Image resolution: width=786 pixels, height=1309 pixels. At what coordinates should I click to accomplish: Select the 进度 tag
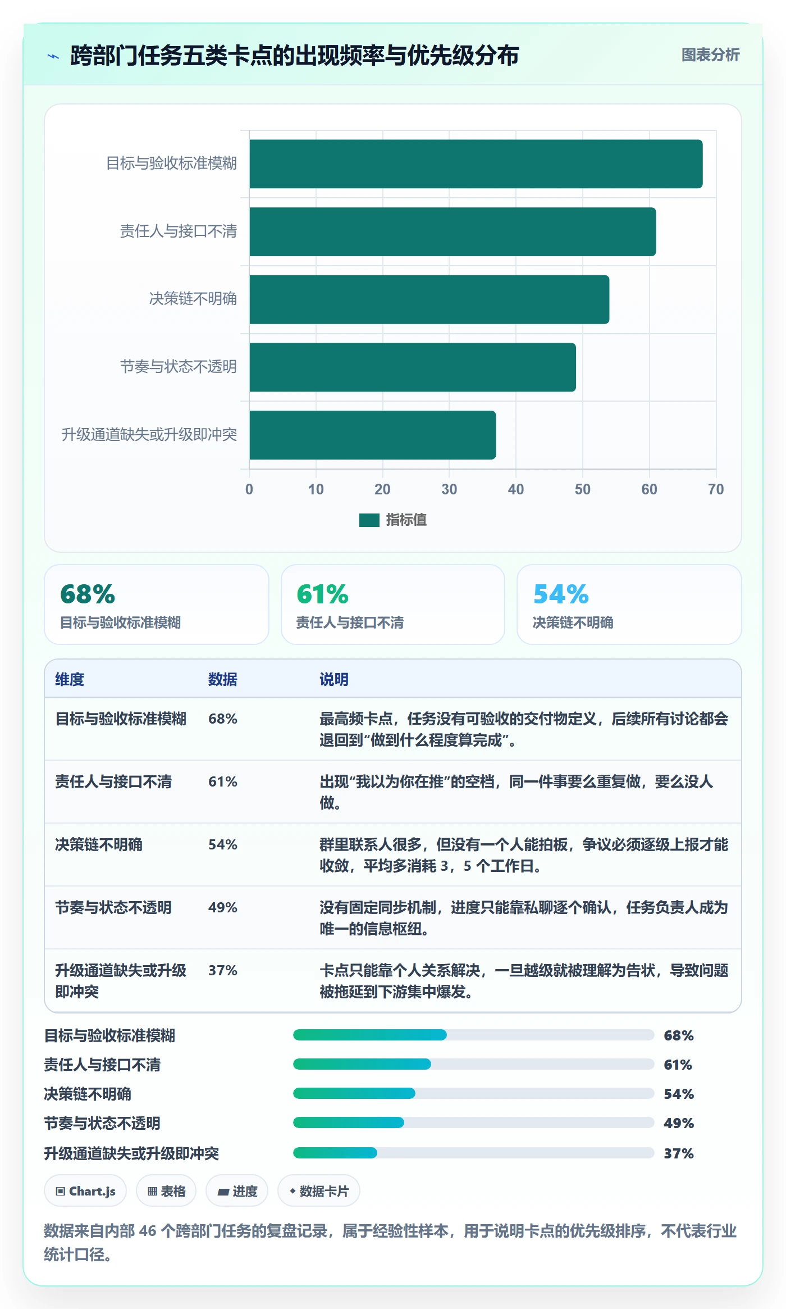(x=237, y=1191)
